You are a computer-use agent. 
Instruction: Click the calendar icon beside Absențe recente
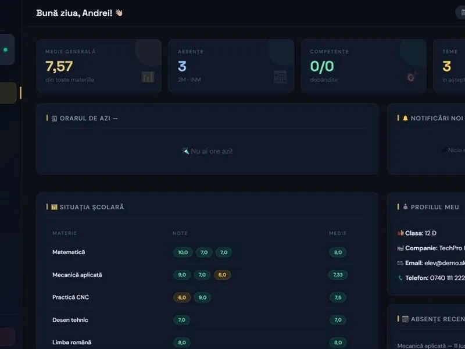[x=405, y=319]
